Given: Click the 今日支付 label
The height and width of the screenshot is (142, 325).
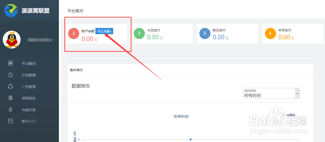Looking at the screenshot, I should 154,30.
